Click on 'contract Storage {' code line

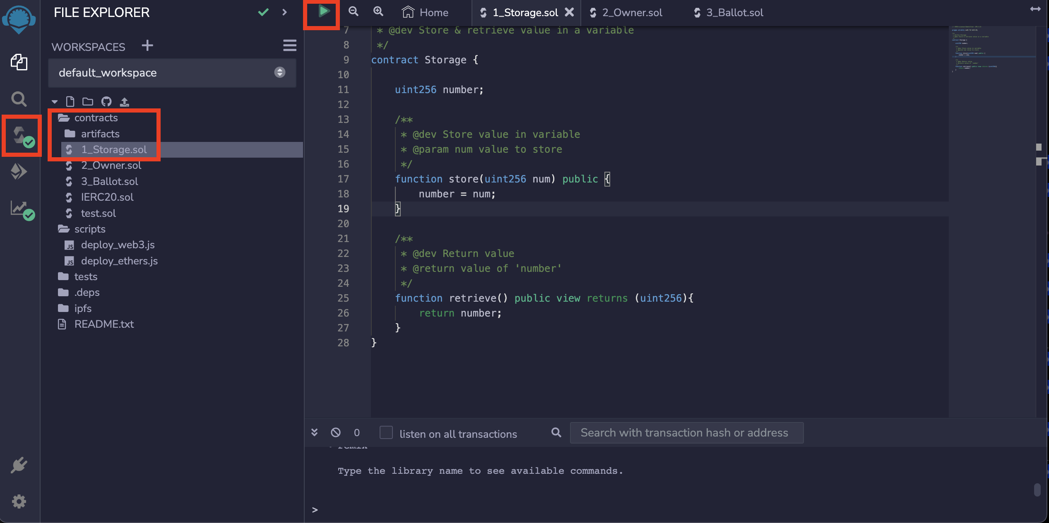click(x=425, y=60)
